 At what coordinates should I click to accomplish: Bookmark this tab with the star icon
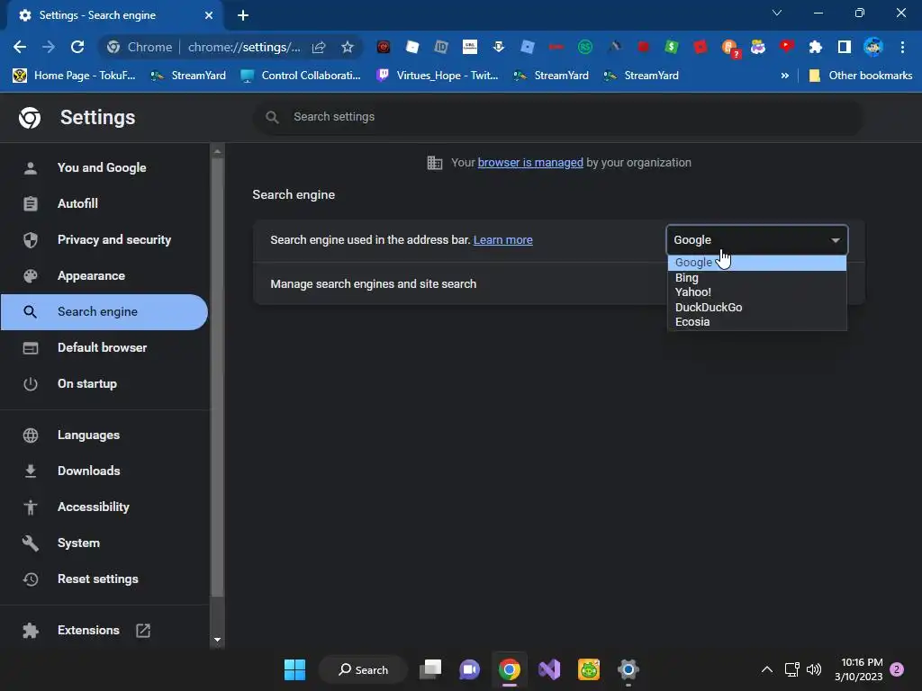pyautogui.click(x=348, y=47)
